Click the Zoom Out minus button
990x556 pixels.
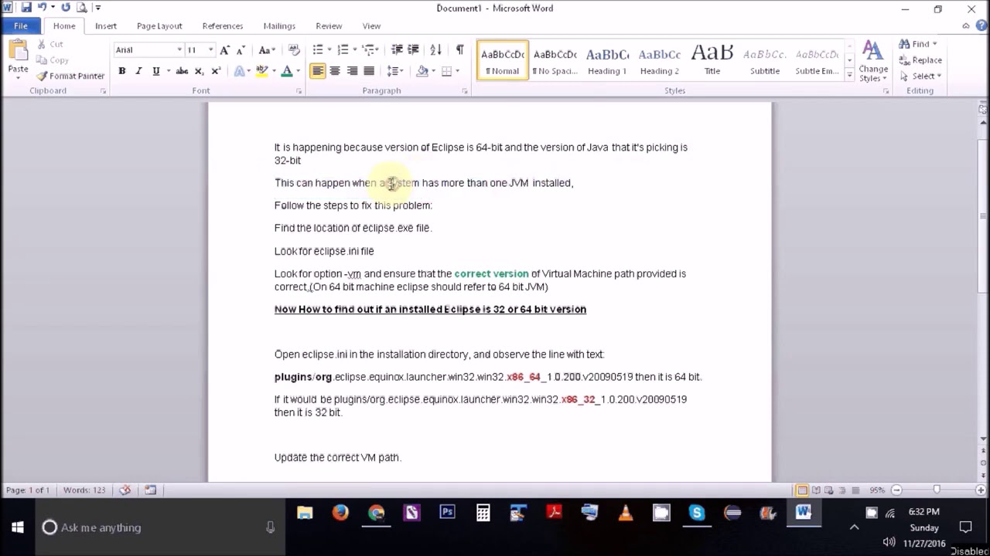click(896, 490)
